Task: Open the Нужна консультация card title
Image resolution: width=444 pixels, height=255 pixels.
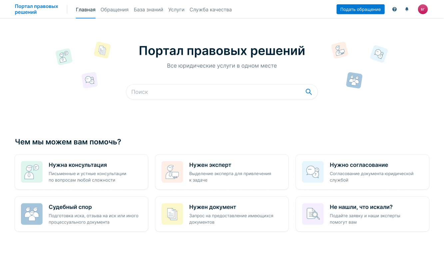Action: point(78,165)
